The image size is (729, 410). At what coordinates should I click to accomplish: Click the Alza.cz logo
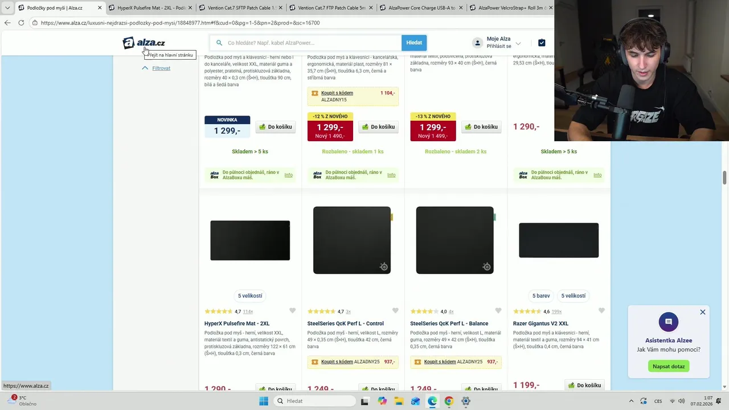pyautogui.click(x=144, y=43)
